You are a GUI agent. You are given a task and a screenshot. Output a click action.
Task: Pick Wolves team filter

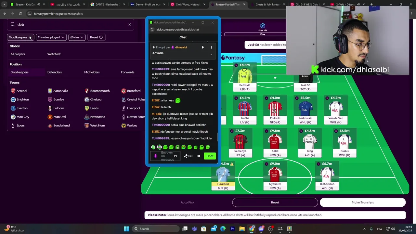(129, 125)
